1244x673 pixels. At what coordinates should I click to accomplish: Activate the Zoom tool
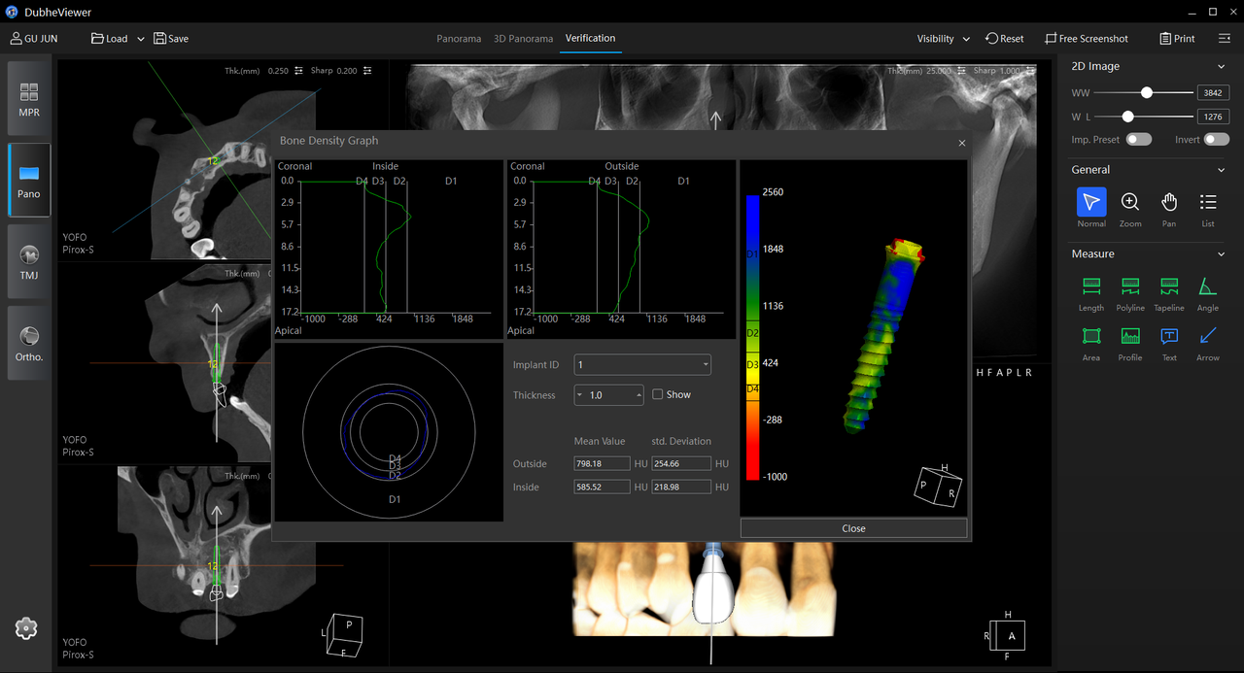[x=1130, y=202]
